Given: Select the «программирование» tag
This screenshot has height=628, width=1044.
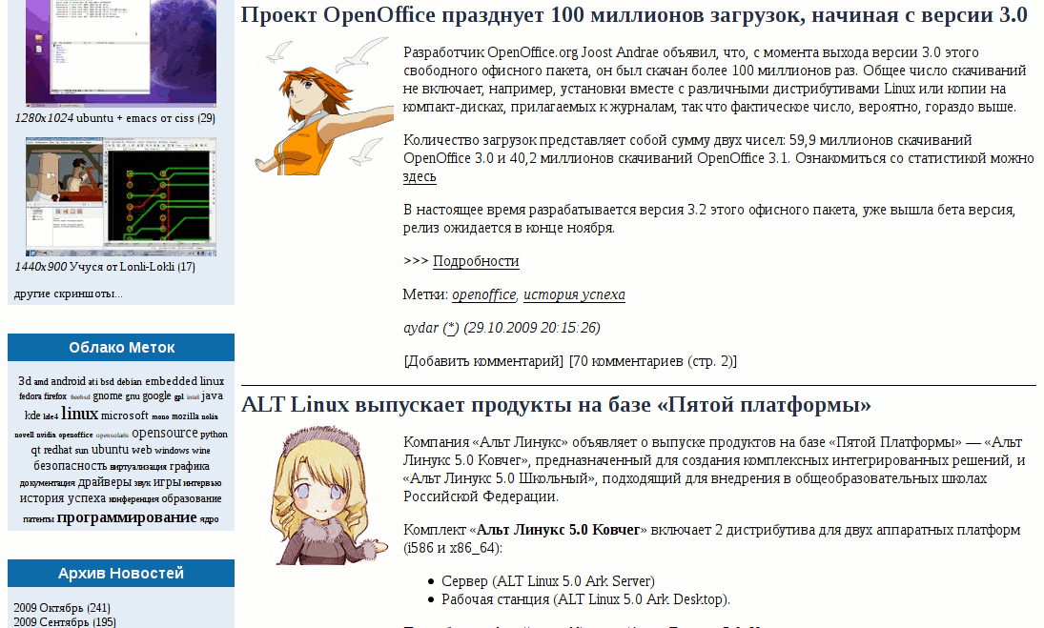Looking at the screenshot, I should click(127, 517).
